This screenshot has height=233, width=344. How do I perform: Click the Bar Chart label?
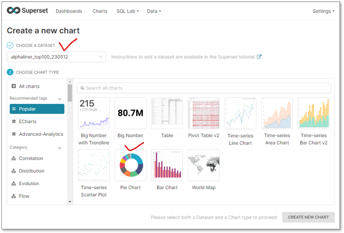(x=167, y=187)
